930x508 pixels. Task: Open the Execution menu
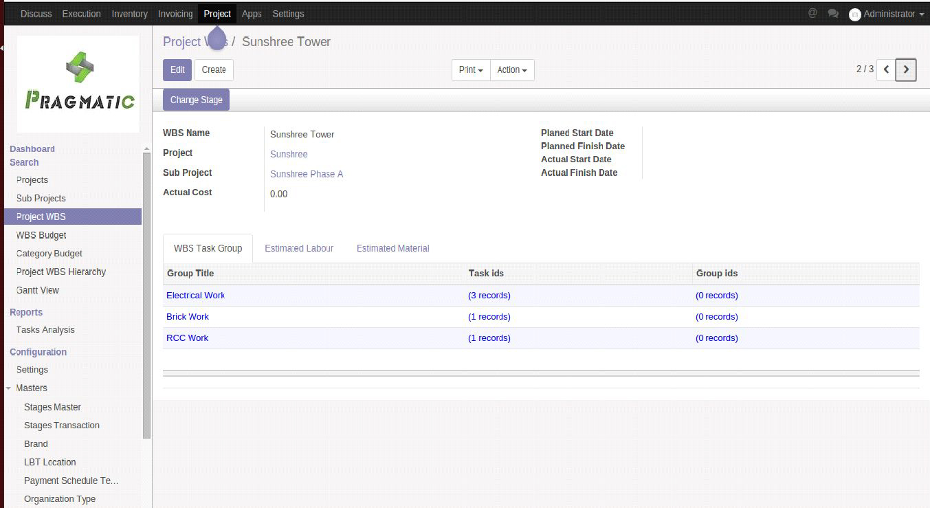(x=81, y=14)
